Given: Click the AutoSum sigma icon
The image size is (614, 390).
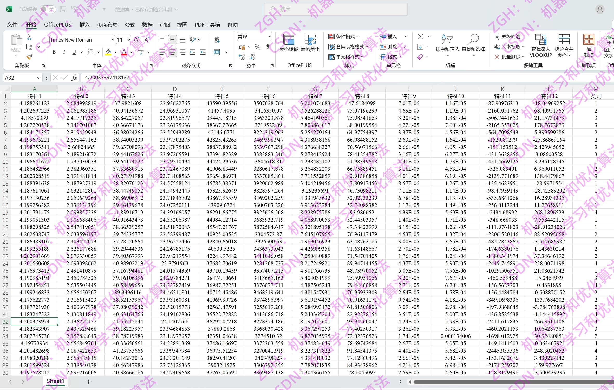Looking at the screenshot, I should click(x=420, y=37).
